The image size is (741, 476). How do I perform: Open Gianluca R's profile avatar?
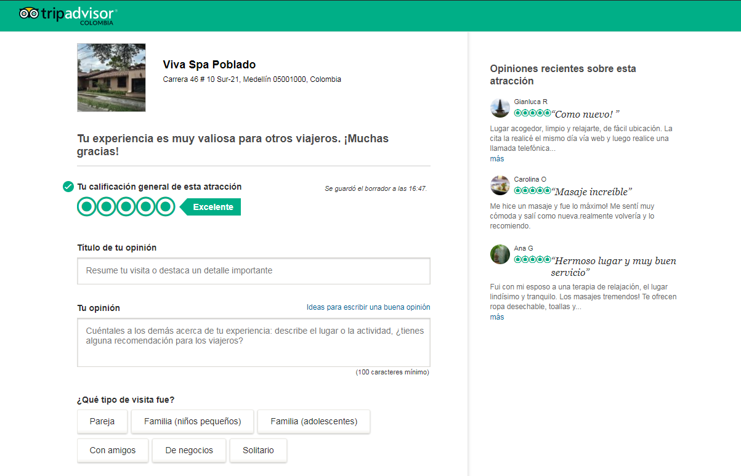[x=500, y=108]
